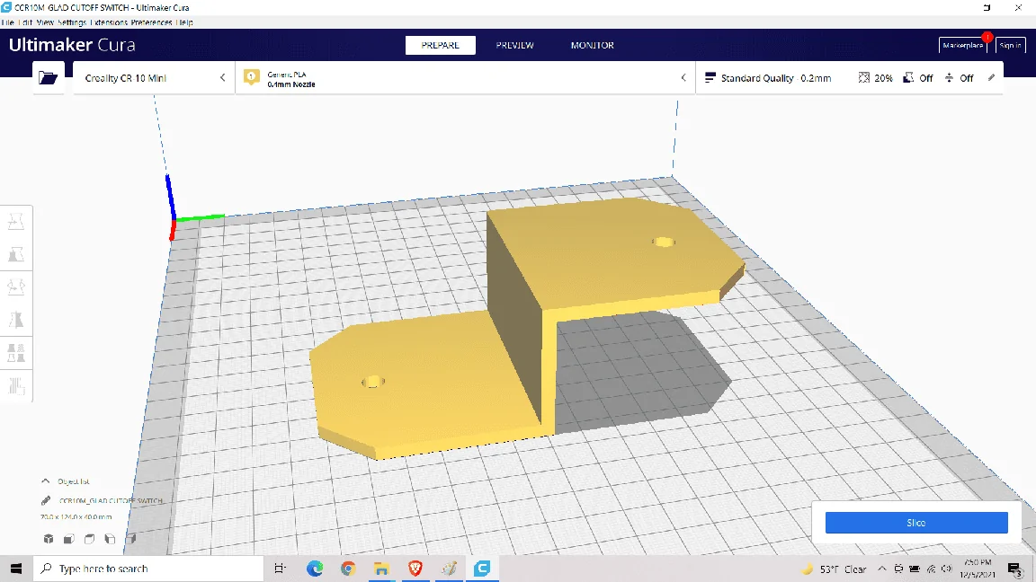The width and height of the screenshot is (1036, 582).
Task: Open notification center in system tray
Action: (x=1014, y=569)
